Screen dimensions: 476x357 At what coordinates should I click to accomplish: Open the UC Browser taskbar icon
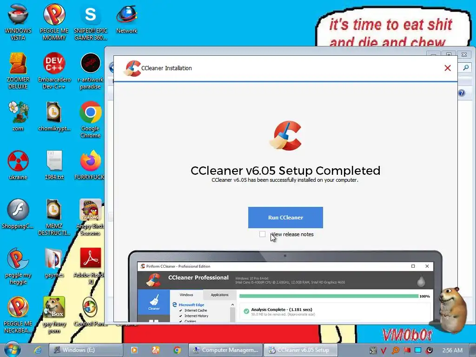click(156, 350)
